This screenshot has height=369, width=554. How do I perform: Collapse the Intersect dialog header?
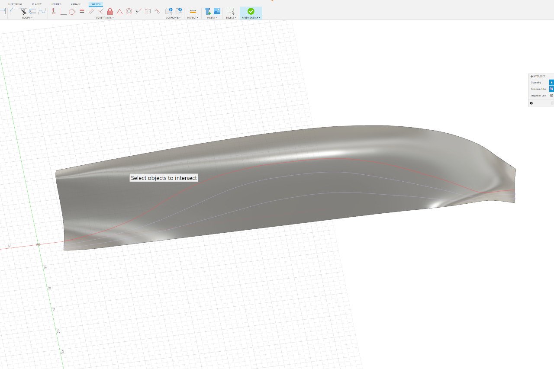click(531, 76)
